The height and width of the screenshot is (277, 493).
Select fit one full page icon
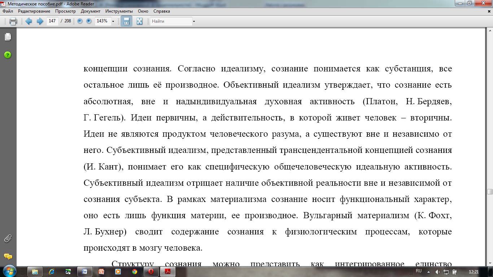(140, 21)
